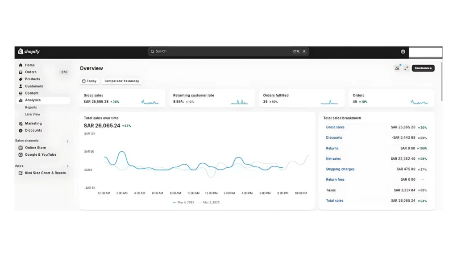Screen dimensions: 457x257
Task: Open the Sidekick assistant icon in top bar
Action: [403, 52]
